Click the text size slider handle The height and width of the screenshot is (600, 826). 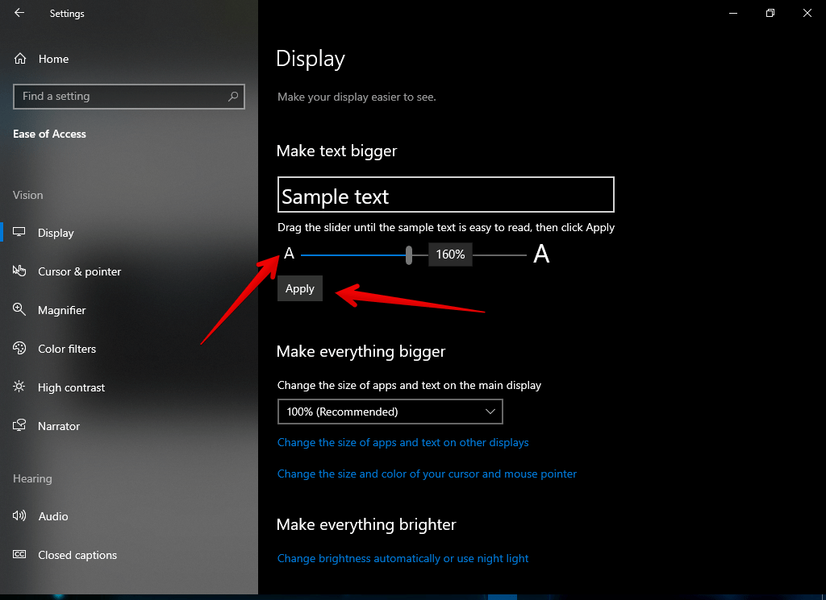point(409,254)
